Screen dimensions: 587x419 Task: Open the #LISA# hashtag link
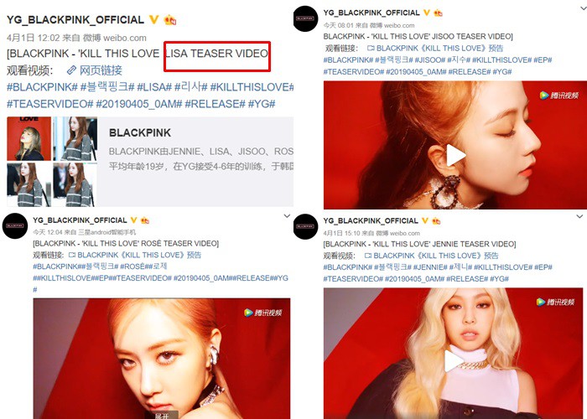pos(154,87)
